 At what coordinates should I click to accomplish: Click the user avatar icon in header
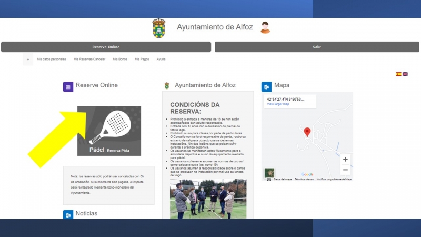265,27
